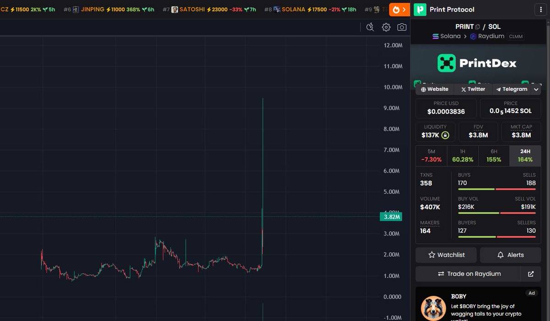Click the SOLANA trending token avatar

point(277,9)
